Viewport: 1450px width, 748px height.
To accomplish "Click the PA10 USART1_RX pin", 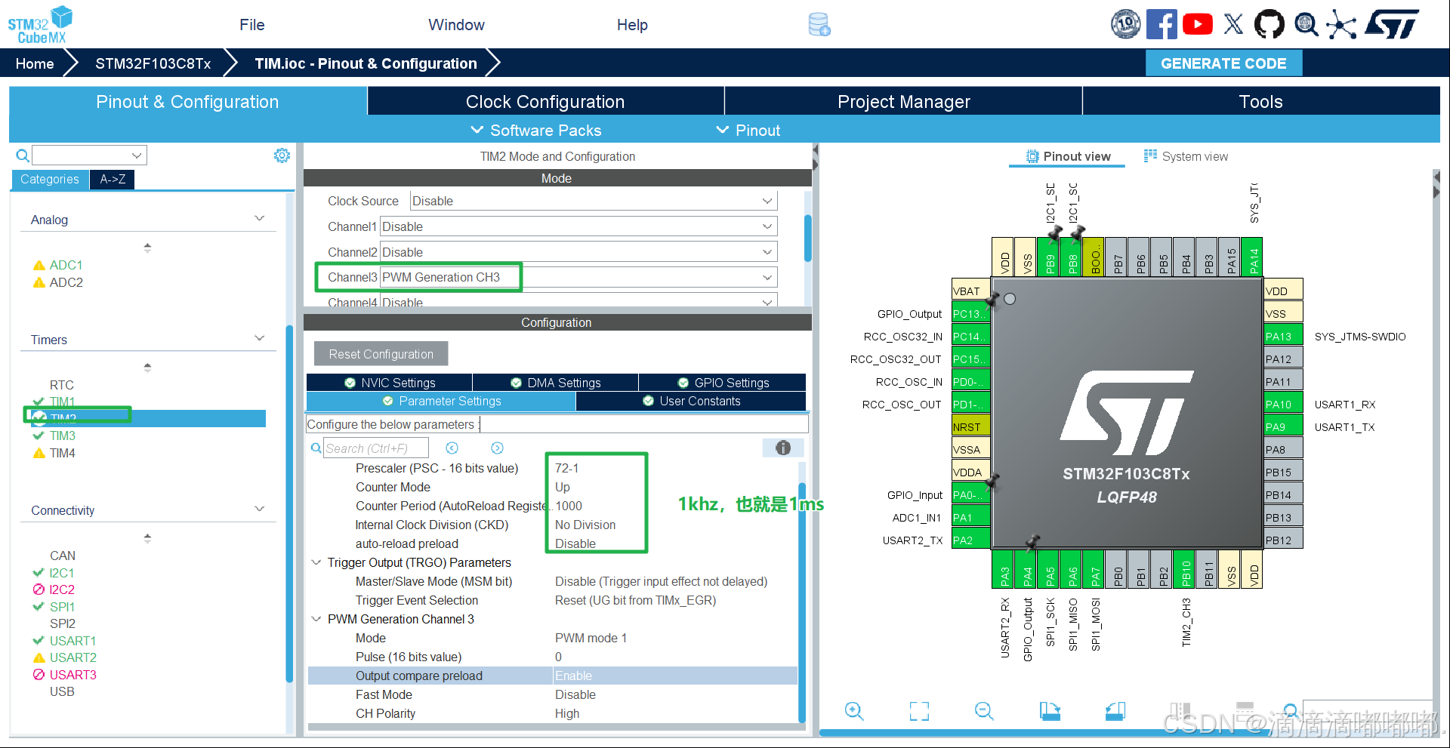I will point(1283,405).
